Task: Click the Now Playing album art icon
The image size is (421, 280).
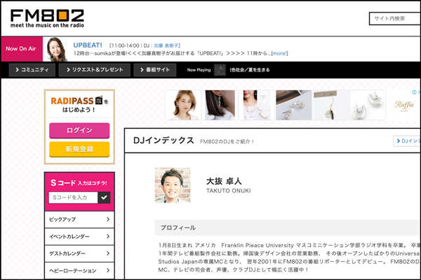Action: tap(220, 70)
